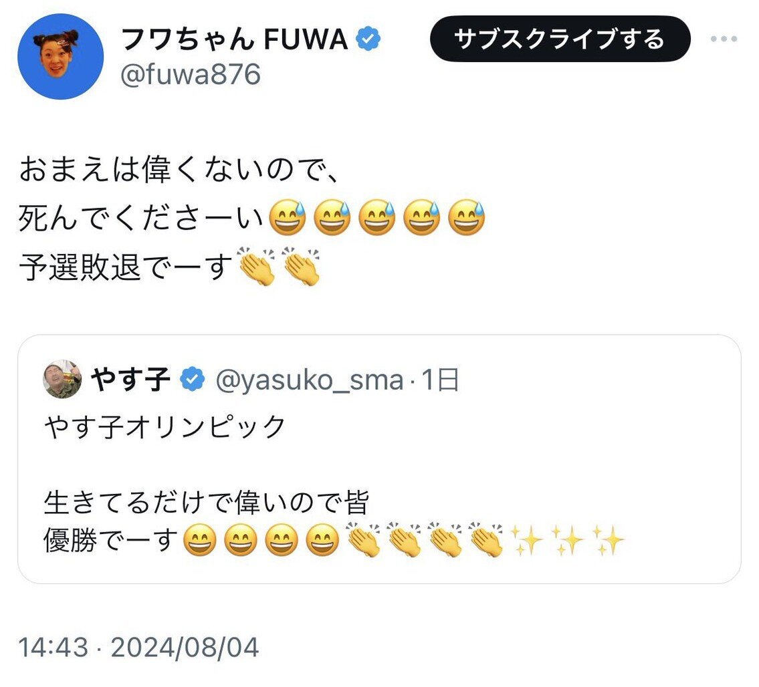
Task: Click the フワちゃん FUWA display name
Action: click(234, 40)
